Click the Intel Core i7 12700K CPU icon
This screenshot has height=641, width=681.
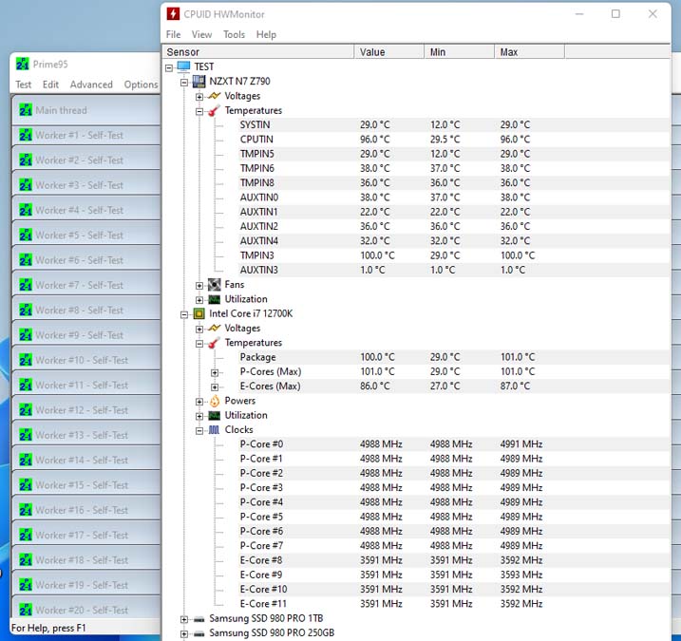point(199,313)
